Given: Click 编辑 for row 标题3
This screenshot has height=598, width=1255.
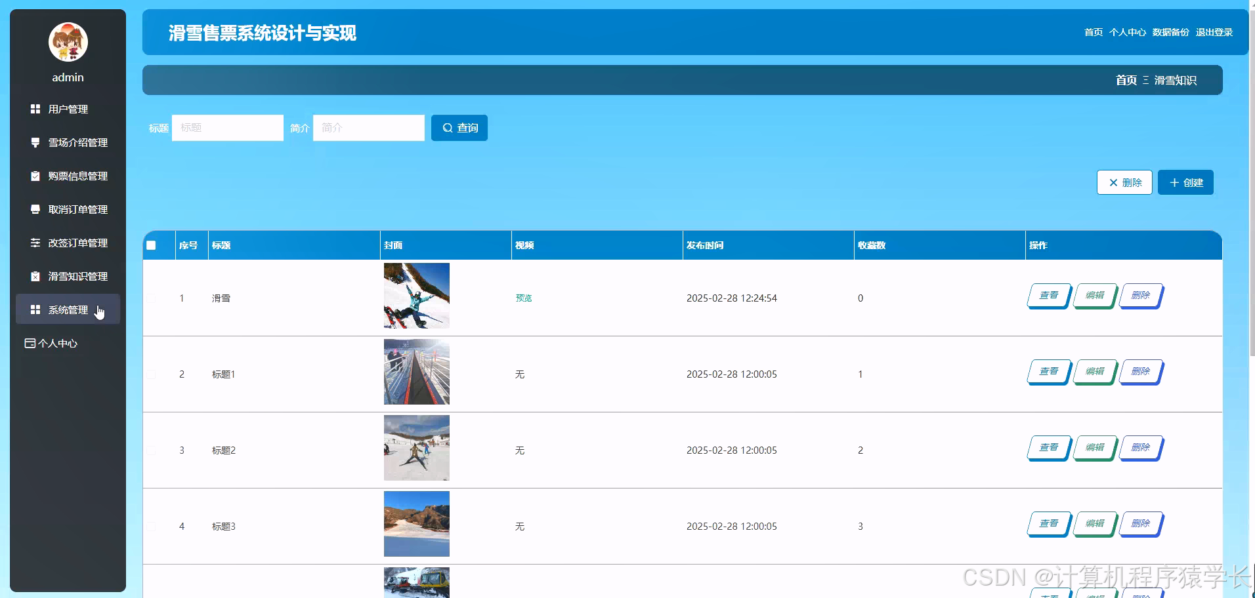Looking at the screenshot, I should [x=1095, y=524].
